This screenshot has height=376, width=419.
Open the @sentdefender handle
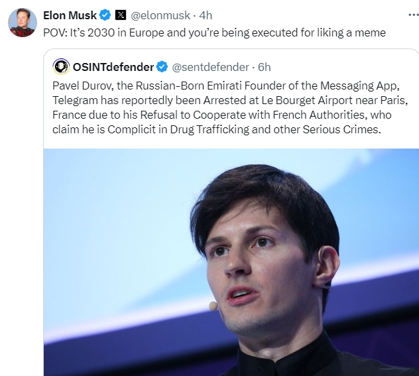[210, 67]
